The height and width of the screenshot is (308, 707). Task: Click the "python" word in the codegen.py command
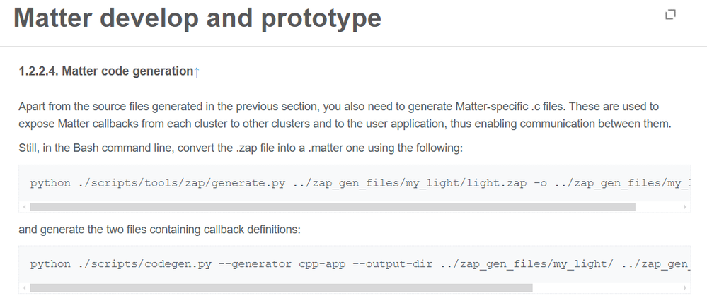tap(50, 264)
